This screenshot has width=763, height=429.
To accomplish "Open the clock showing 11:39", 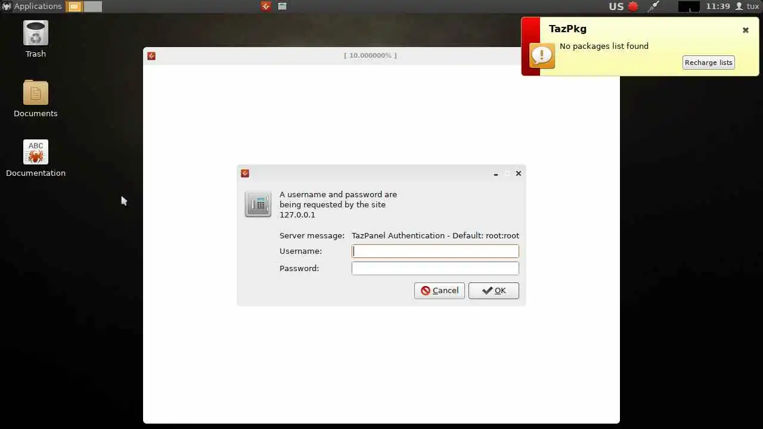I will (718, 6).
